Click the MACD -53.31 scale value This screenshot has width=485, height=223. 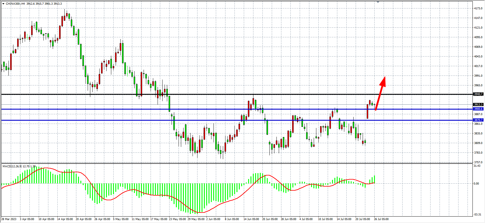[477, 215]
